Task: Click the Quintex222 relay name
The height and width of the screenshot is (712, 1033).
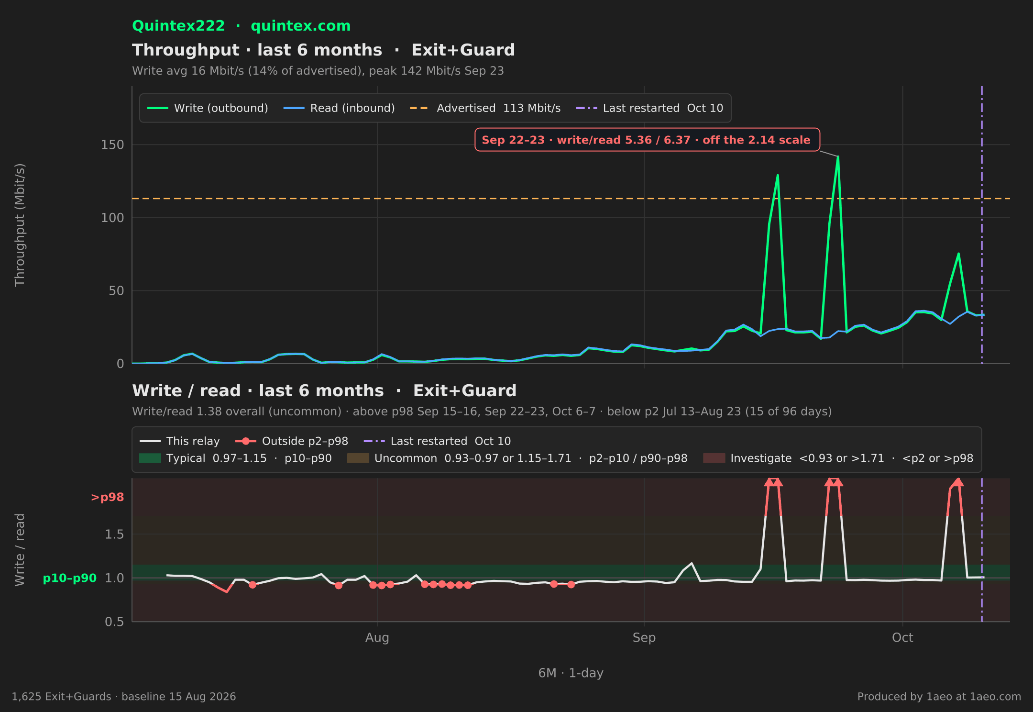Action: (178, 26)
